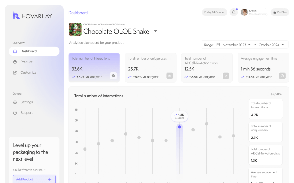Click the clock icon on engagement time card
The height and width of the screenshot is (183, 294).
pos(282,76)
